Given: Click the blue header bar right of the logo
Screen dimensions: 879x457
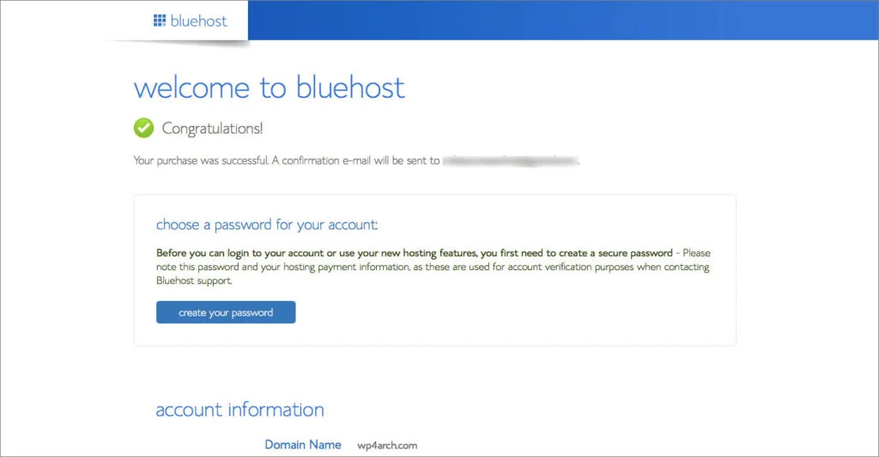Looking at the screenshot, I should point(558,20).
